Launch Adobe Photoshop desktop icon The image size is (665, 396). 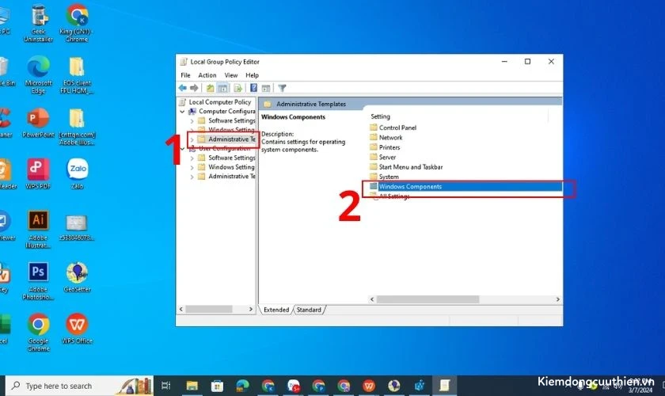38,281
